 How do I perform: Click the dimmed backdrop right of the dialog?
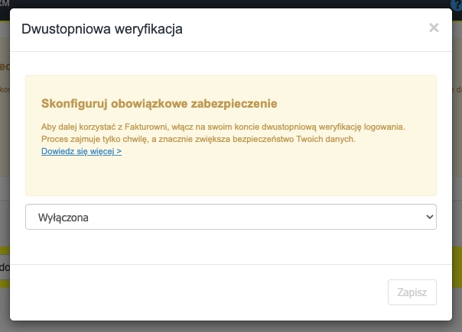point(457,153)
